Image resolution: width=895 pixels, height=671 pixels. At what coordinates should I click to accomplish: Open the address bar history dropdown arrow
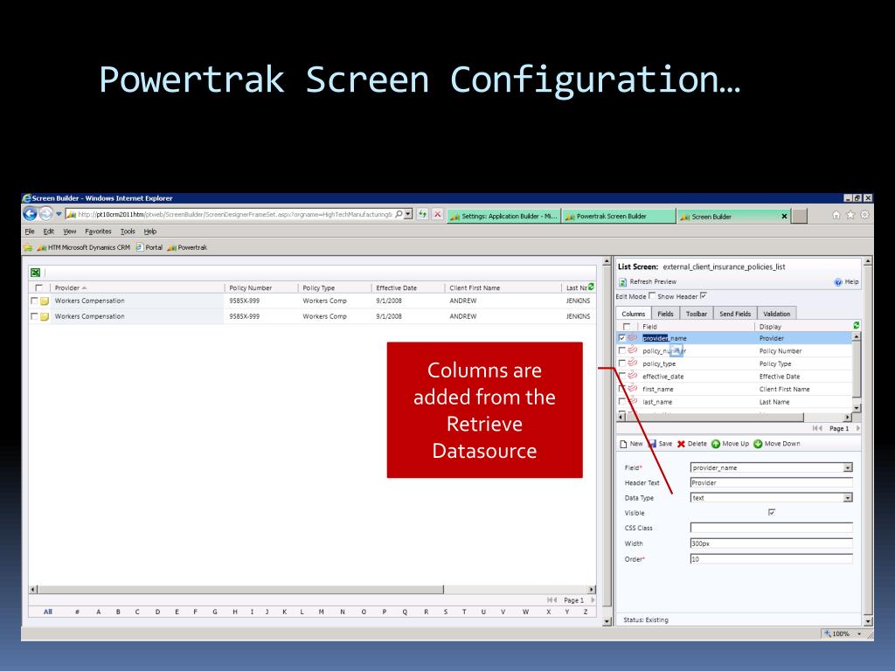coord(408,214)
